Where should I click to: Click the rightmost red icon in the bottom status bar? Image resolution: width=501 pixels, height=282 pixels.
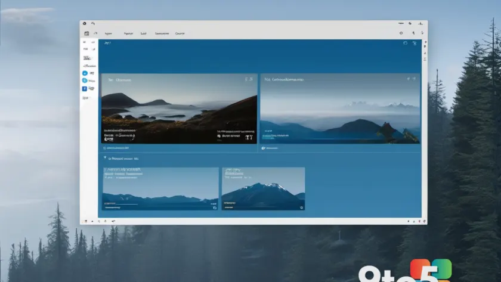coord(424,221)
